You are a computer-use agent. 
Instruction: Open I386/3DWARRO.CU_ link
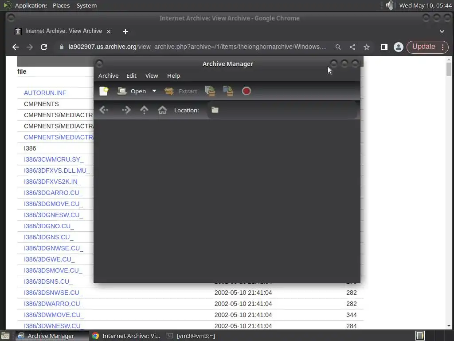(53, 304)
